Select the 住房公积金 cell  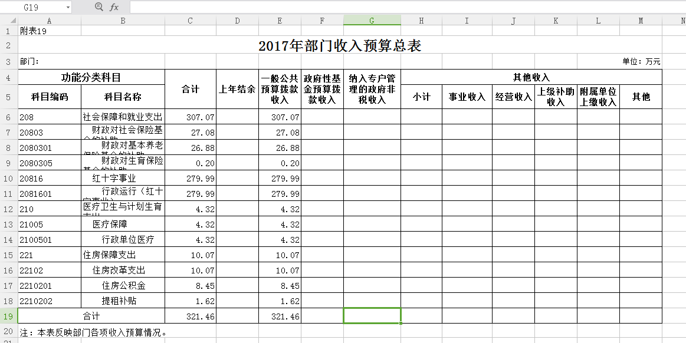coord(123,285)
